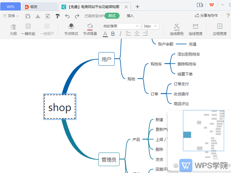231x173 pixels.
Task: Open the 稻壳 tab
Action: (x=39, y=7)
